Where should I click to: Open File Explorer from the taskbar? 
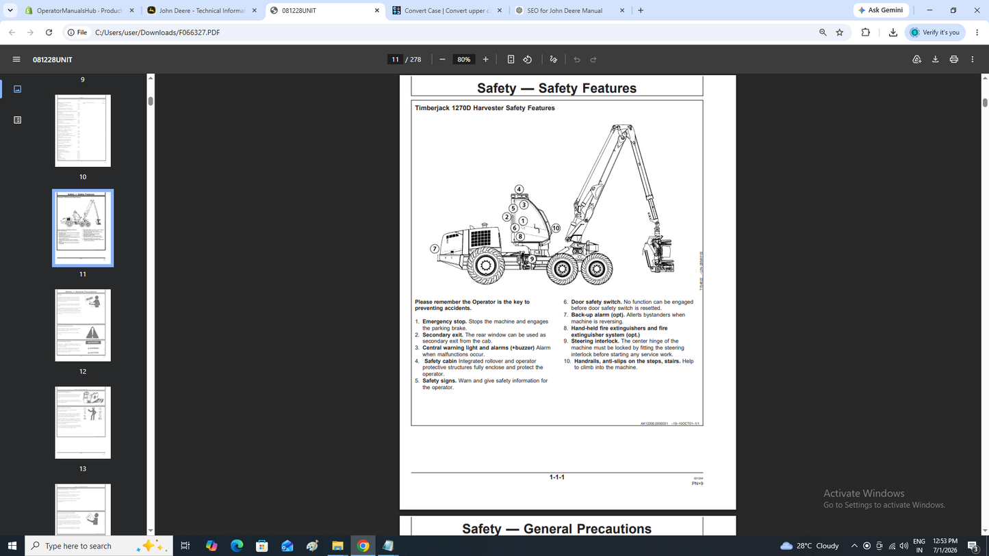click(x=337, y=546)
